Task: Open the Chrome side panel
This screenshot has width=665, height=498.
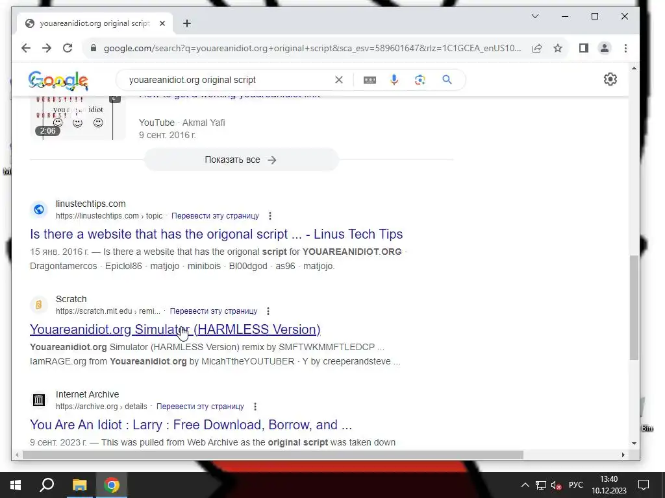Action: tap(584, 48)
